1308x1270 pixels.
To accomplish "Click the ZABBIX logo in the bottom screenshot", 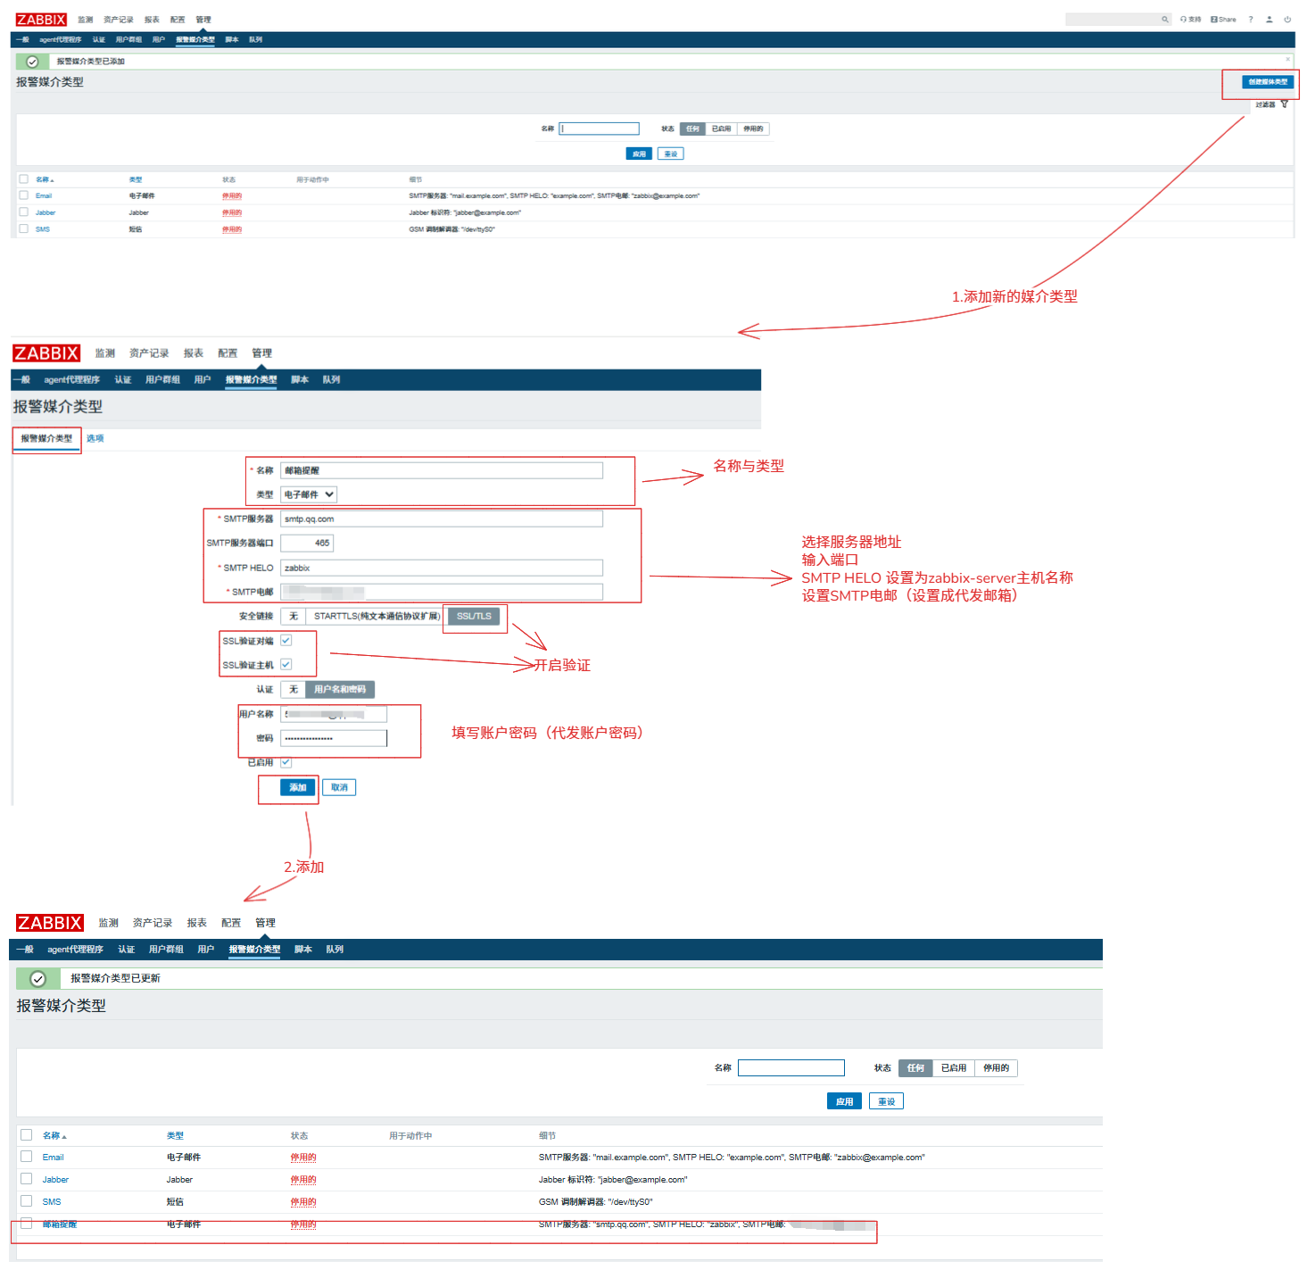I will point(50,923).
